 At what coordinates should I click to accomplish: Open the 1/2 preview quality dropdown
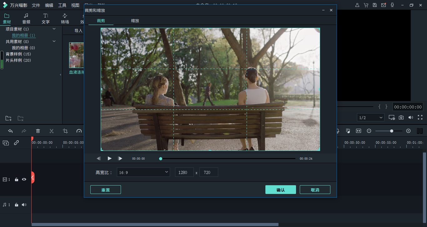pyautogui.click(x=371, y=118)
